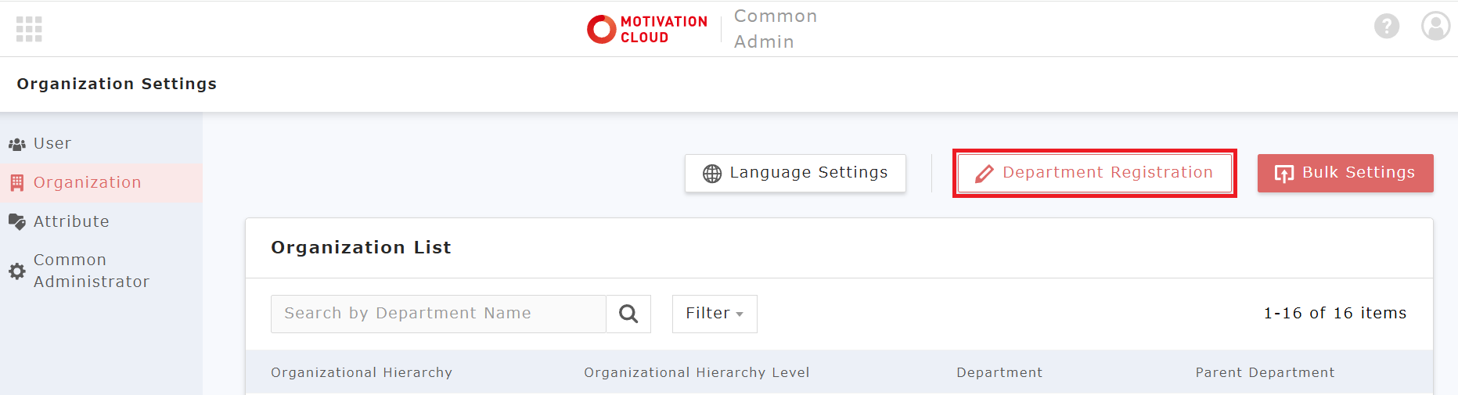Sort by the Organizational Hierarchy Level header
This screenshot has height=395, width=1458.
point(697,373)
